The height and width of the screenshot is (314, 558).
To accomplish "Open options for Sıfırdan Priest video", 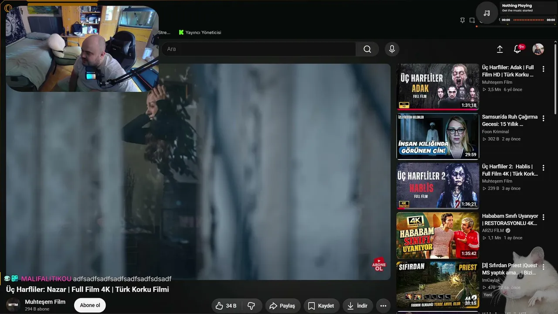I will pyautogui.click(x=543, y=266).
